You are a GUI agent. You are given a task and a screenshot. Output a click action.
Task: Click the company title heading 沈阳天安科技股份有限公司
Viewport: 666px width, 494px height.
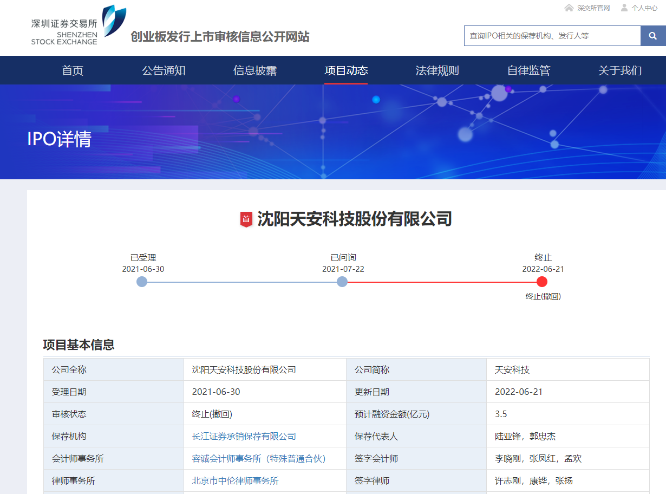355,219
